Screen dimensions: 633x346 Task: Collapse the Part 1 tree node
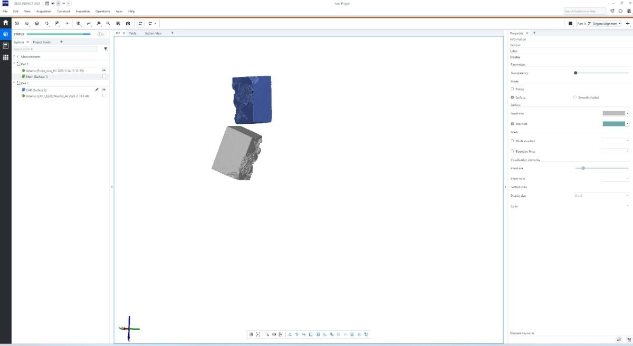[x=14, y=63]
